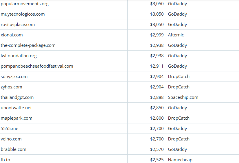Open the fb.to domain link
This screenshot has height=163, width=239.
[x=5, y=160]
